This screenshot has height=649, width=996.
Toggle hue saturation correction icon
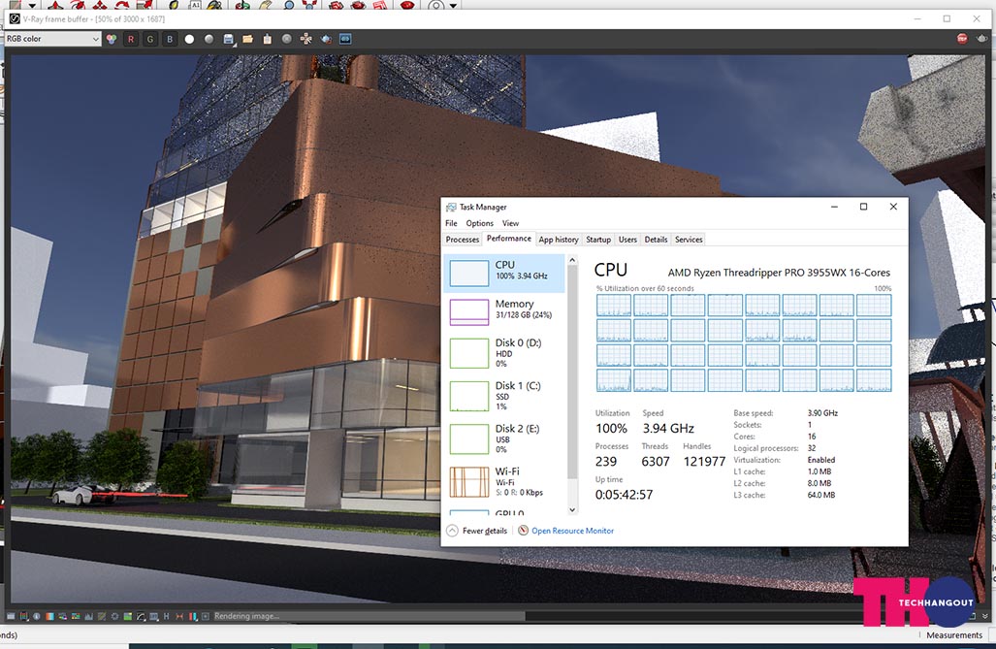tap(62, 617)
